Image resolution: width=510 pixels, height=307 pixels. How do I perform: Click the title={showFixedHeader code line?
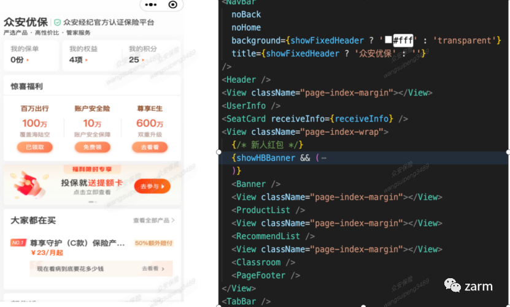328,53
